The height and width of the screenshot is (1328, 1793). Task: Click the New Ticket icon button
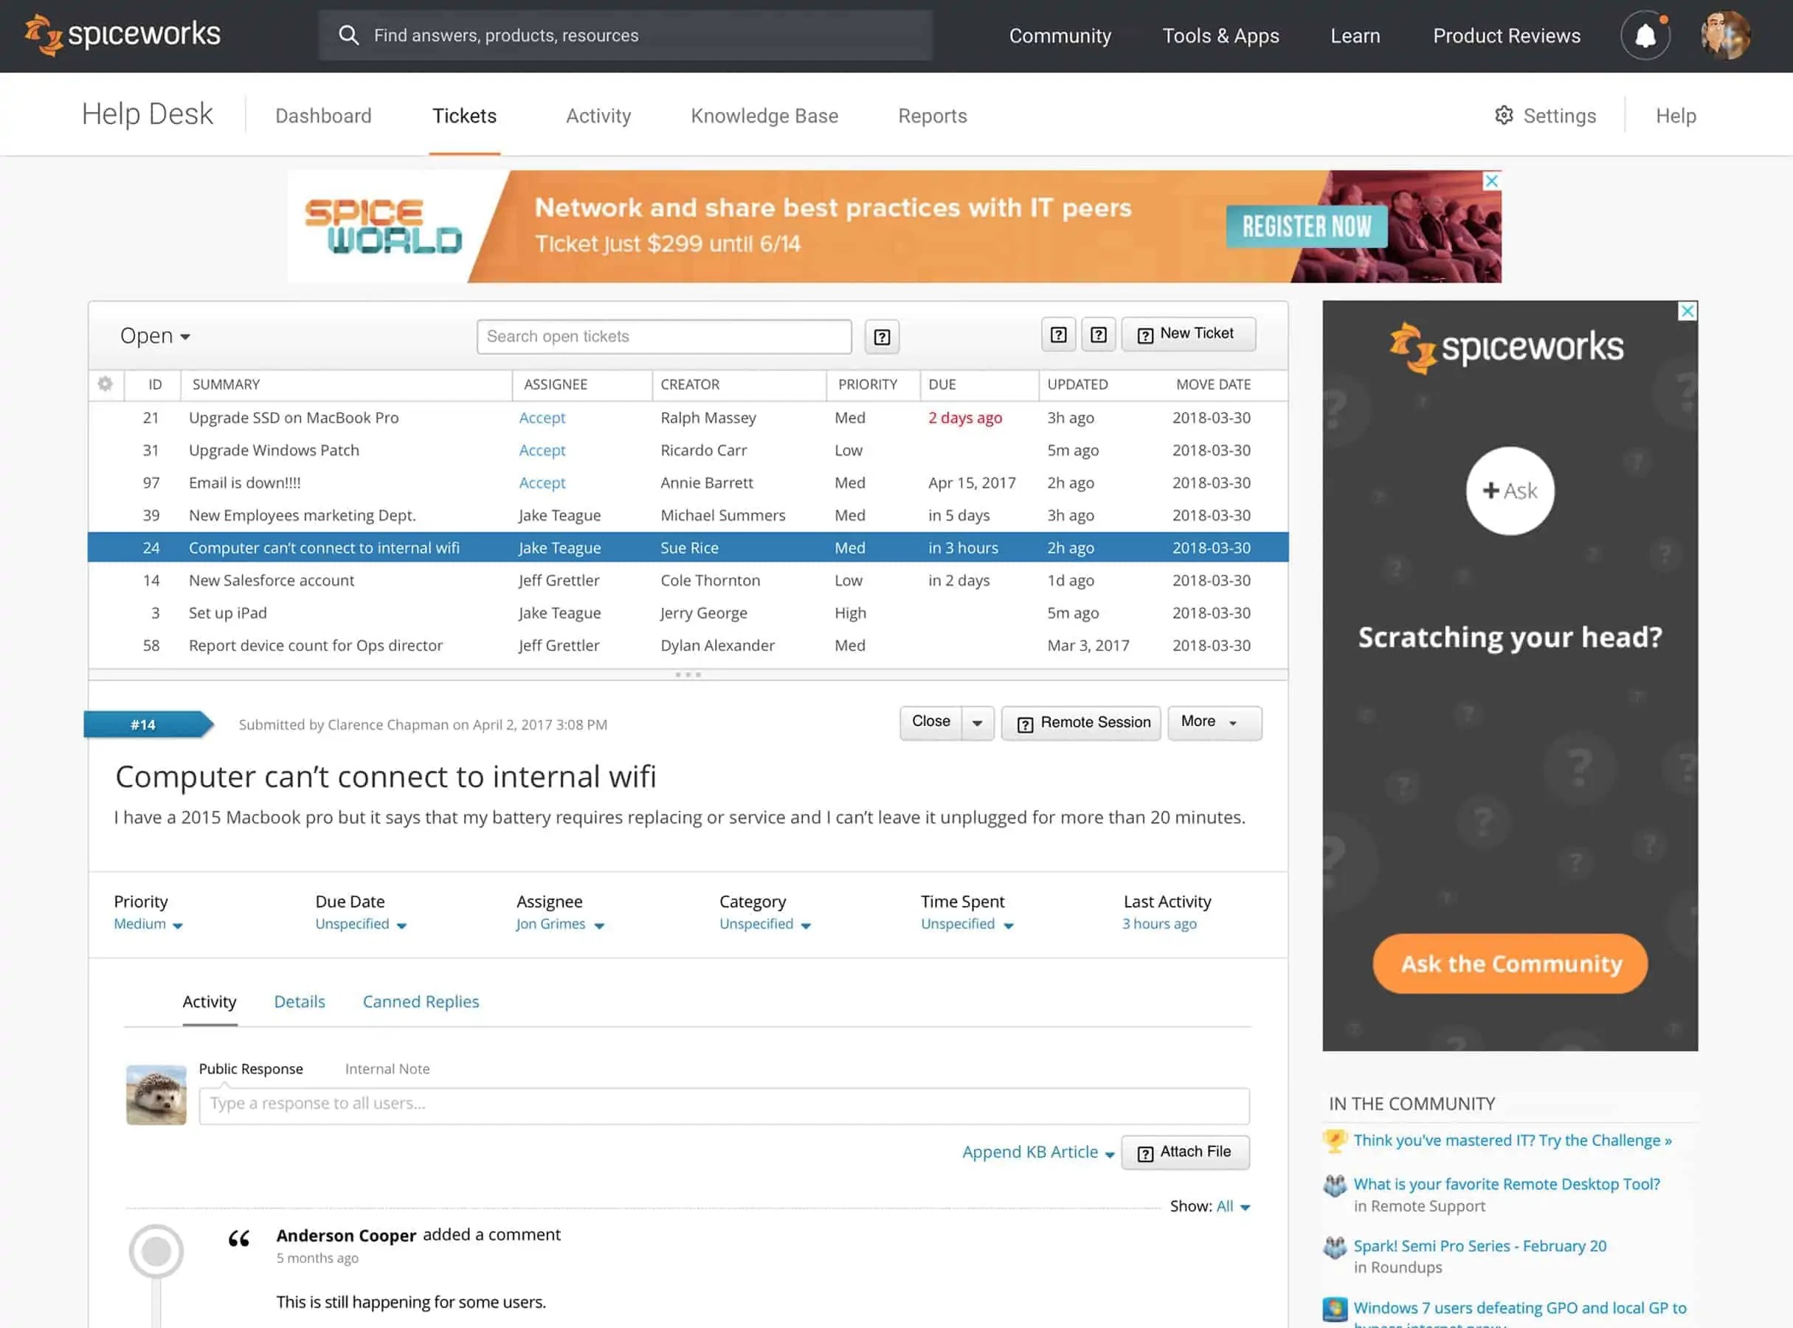[x=1189, y=333]
